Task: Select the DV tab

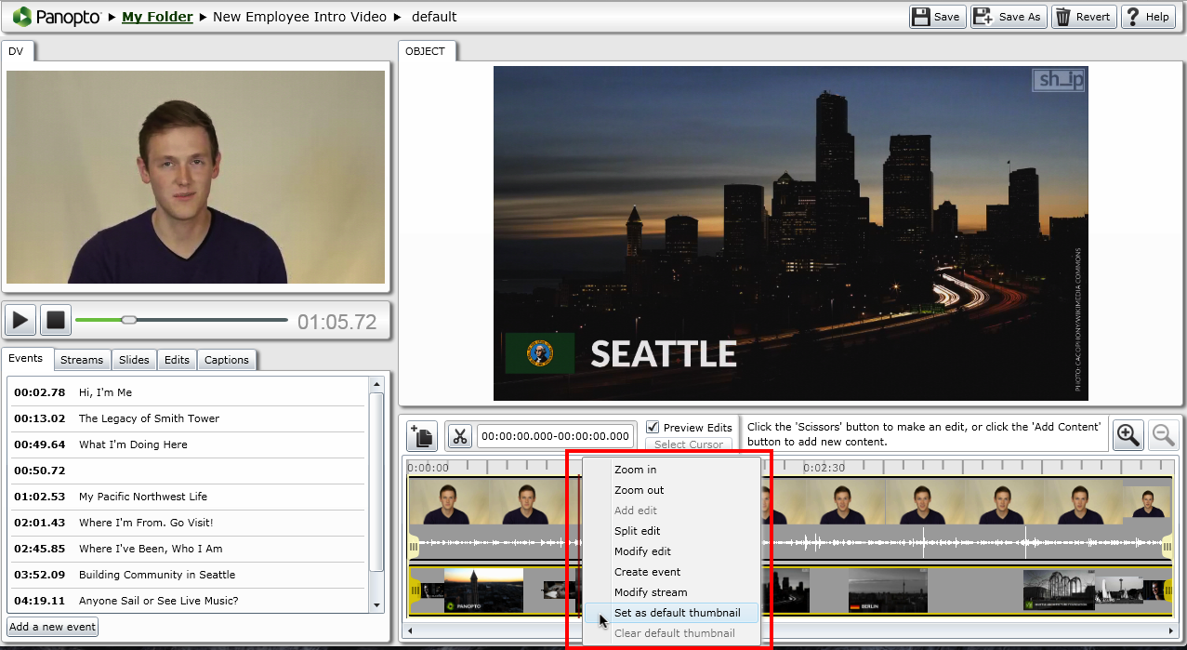Action: pos(16,52)
